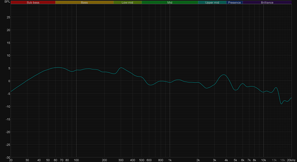
Task: Click the 10k frequency axis label
Action: [263, 160]
